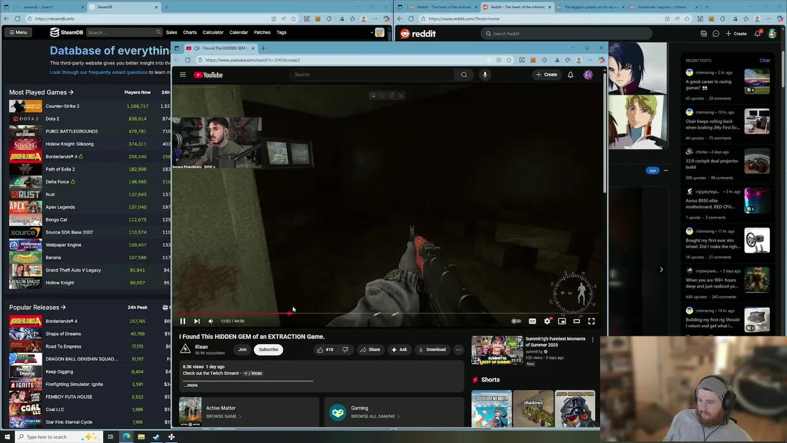Share the Klean video

[x=369, y=349]
